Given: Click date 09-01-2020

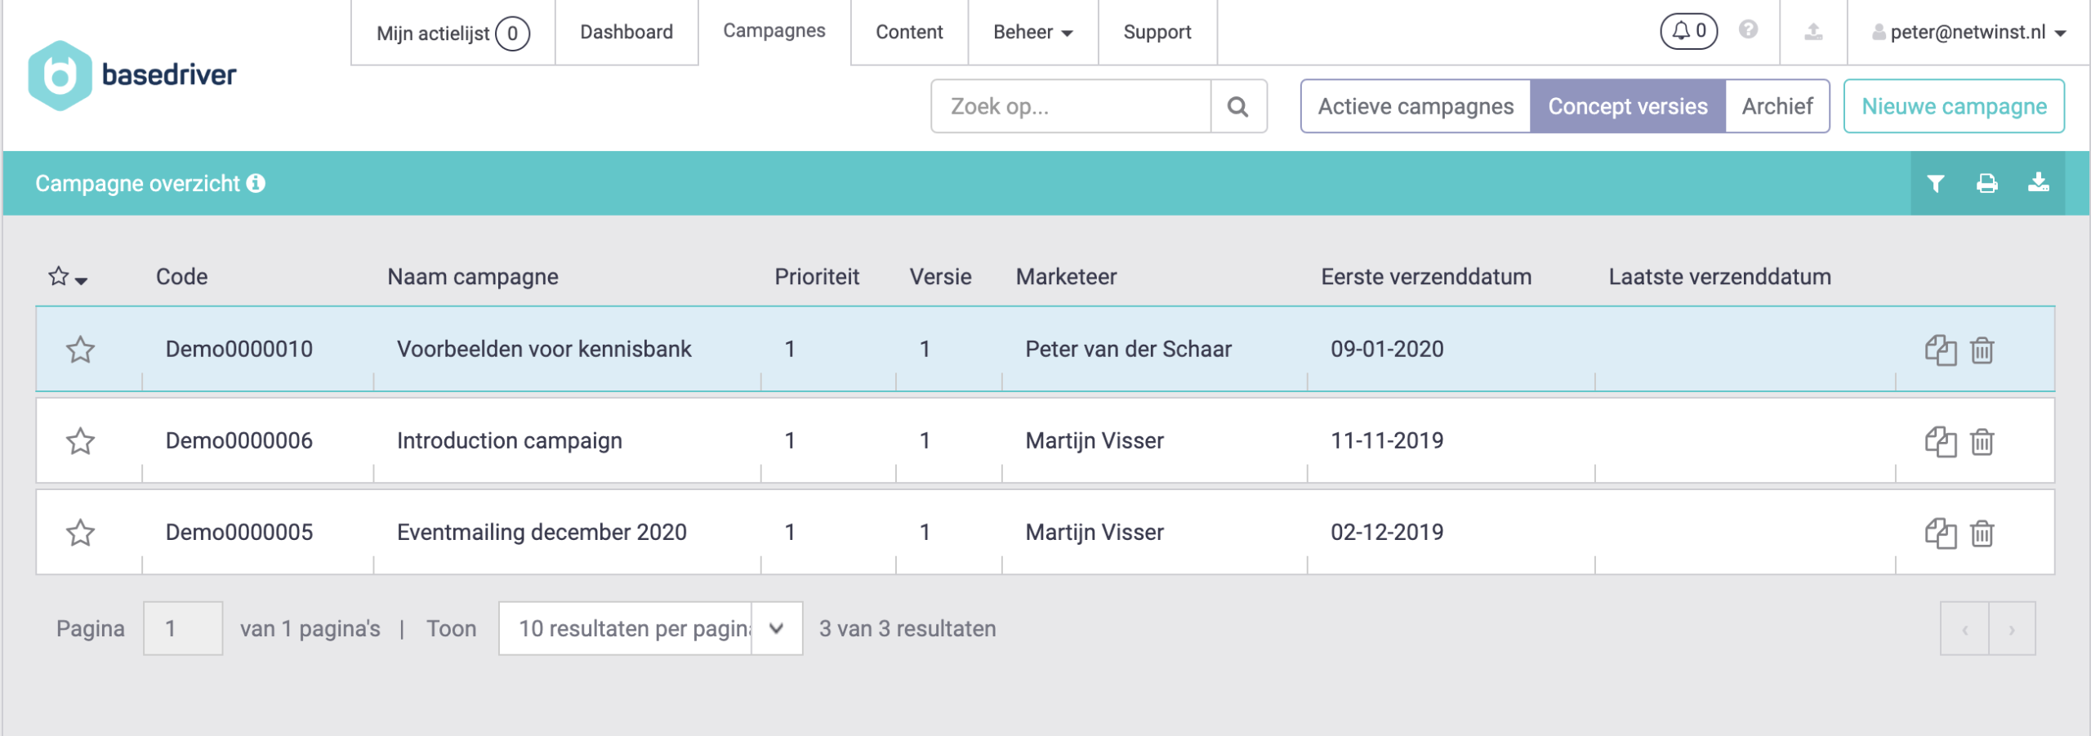Looking at the screenshot, I should 1387,350.
